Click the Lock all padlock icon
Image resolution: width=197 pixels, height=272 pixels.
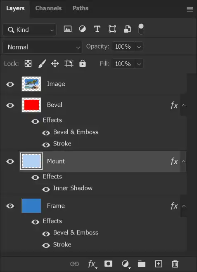point(83,63)
